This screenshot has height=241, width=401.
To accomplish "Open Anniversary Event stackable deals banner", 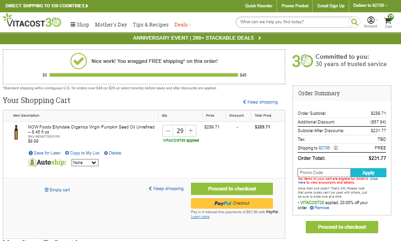I will [x=197, y=38].
